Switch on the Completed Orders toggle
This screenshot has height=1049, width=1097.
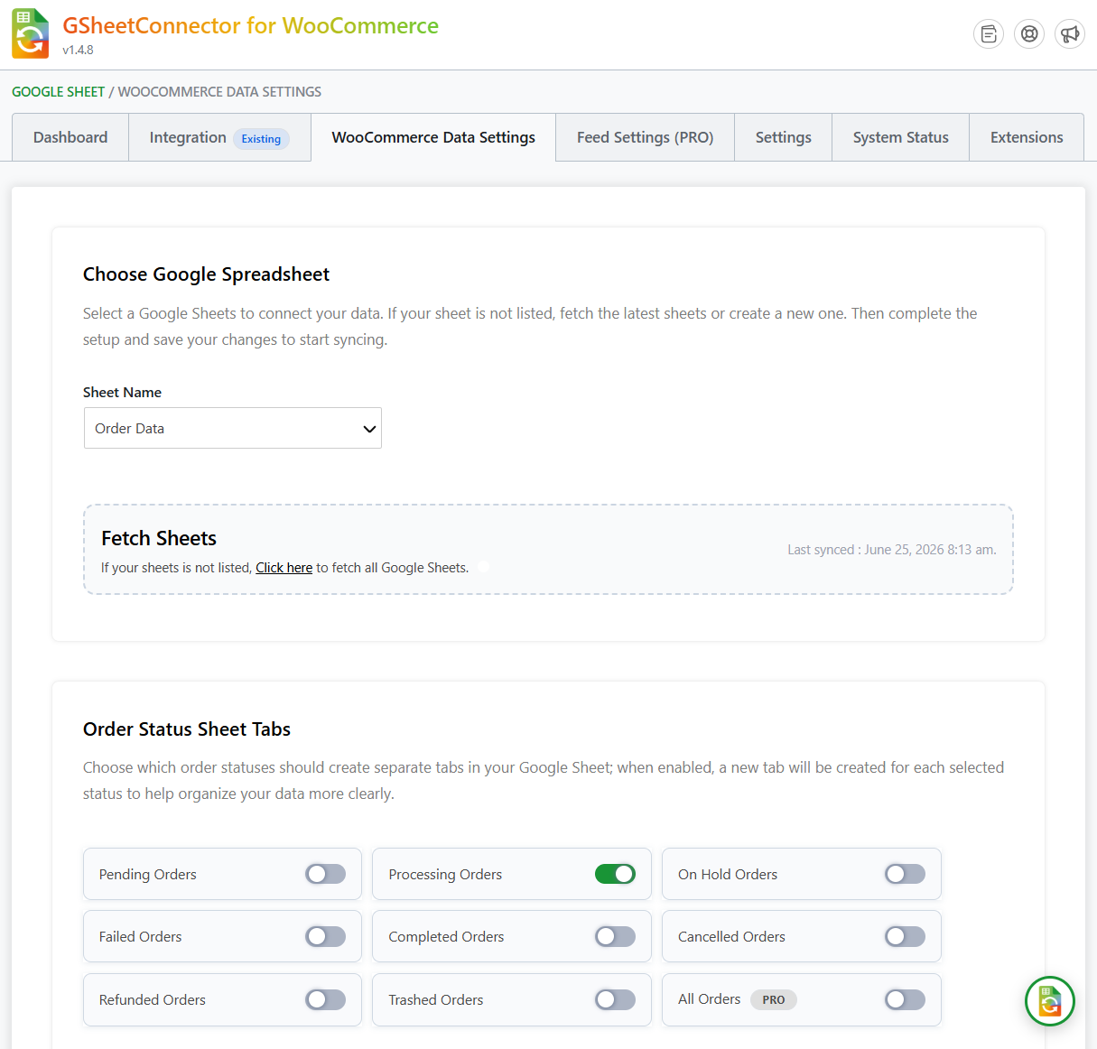[615, 937]
